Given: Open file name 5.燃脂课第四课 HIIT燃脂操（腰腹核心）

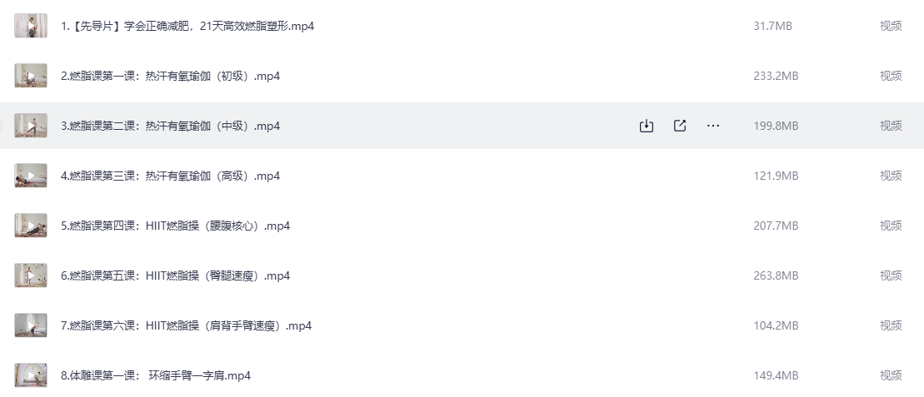Looking at the screenshot, I should click(175, 226).
